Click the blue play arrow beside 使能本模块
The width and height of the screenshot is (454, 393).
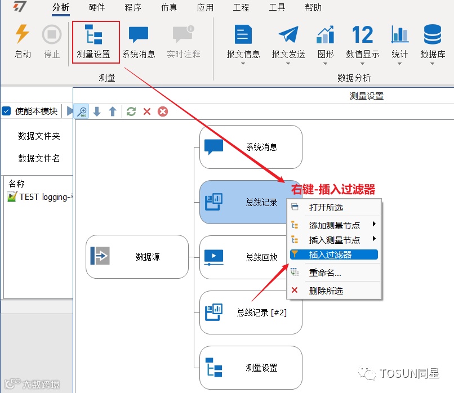(69, 111)
